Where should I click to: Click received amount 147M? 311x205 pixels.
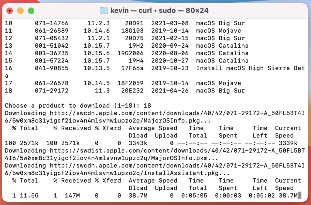(72, 196)
